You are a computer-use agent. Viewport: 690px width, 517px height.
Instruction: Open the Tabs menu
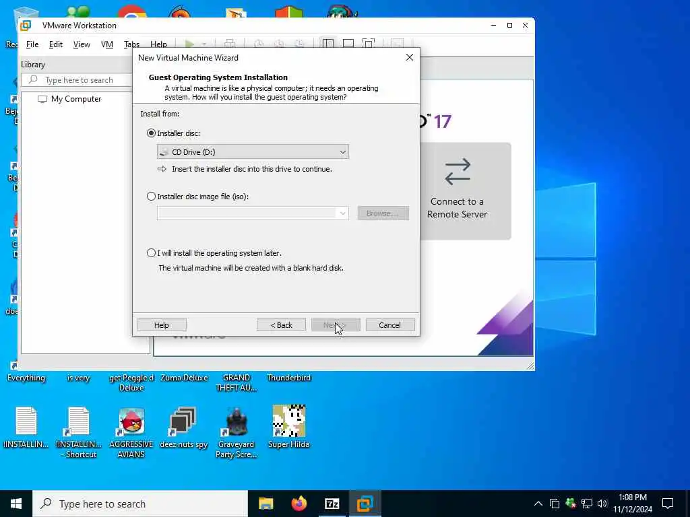pyautogui.click(x=131, y=44)
